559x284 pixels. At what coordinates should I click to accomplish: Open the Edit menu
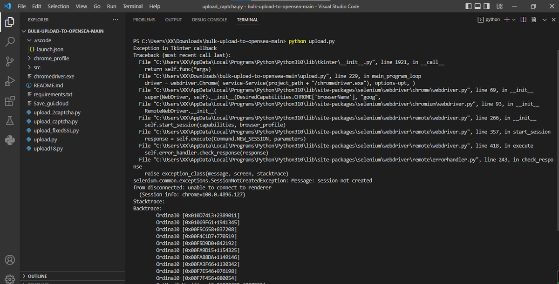click(x=37, y=6)
